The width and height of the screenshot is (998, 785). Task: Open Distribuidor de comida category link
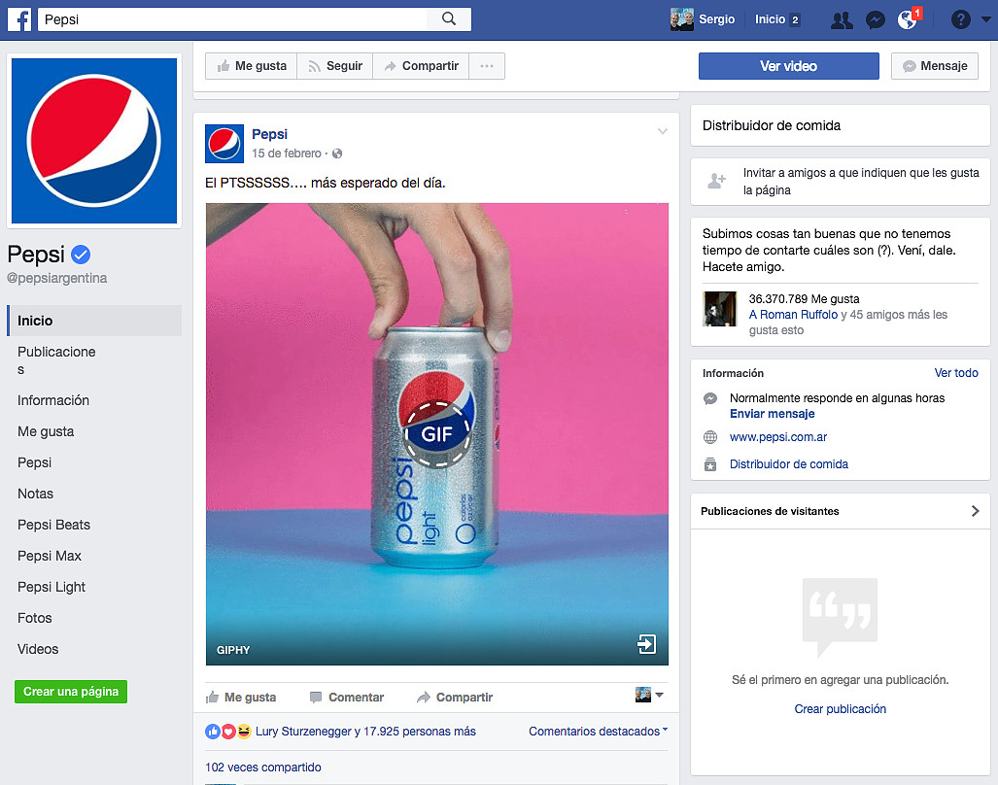click(789, 464)
